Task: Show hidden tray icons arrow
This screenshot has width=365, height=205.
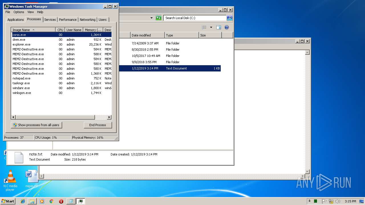Action: pos(309,201)
